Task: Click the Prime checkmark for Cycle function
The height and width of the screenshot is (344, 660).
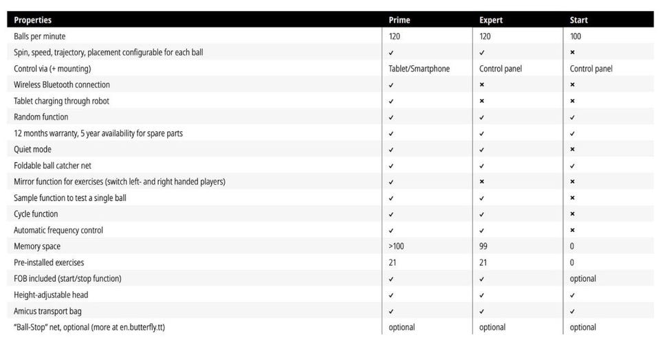Action: tap(391, 214)
